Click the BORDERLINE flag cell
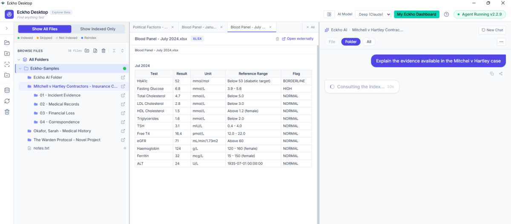 (x=296, y=81)
